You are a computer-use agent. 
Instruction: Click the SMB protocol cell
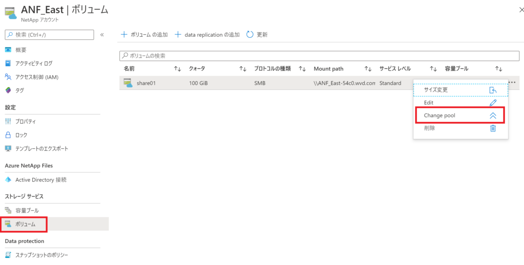click(259, 83)
